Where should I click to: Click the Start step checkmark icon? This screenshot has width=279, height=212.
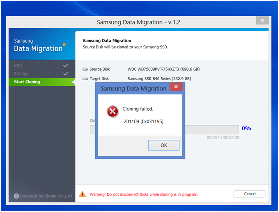pos(66,66)
